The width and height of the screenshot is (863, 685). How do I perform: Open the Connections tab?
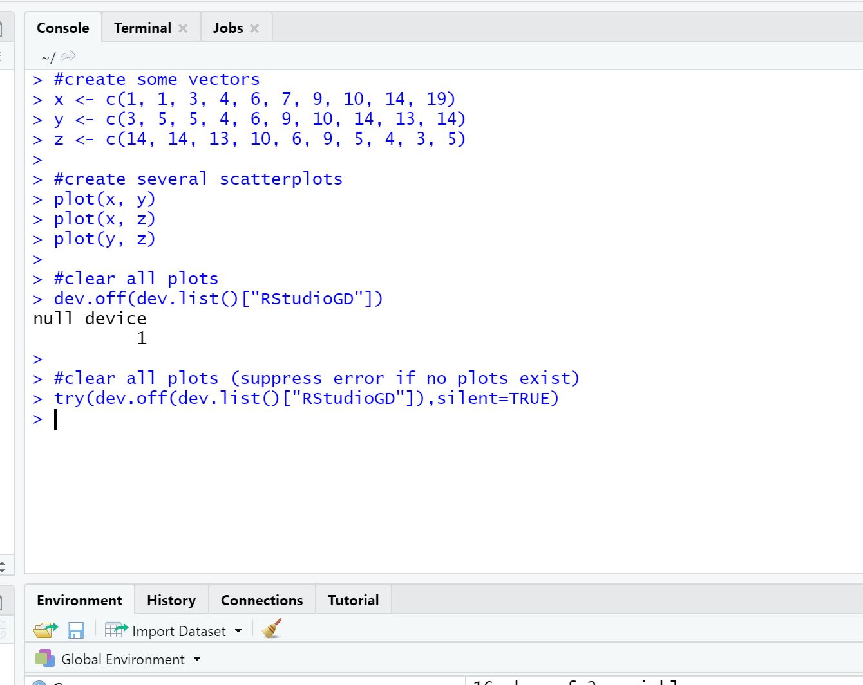[261, 599]
